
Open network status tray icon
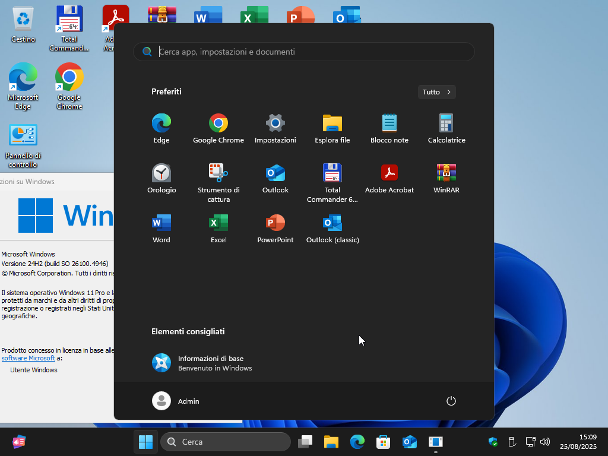tap(530, 442)
